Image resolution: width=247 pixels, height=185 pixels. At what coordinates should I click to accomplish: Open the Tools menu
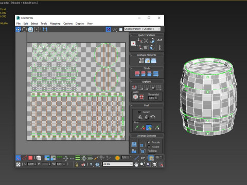pos(44,24)
